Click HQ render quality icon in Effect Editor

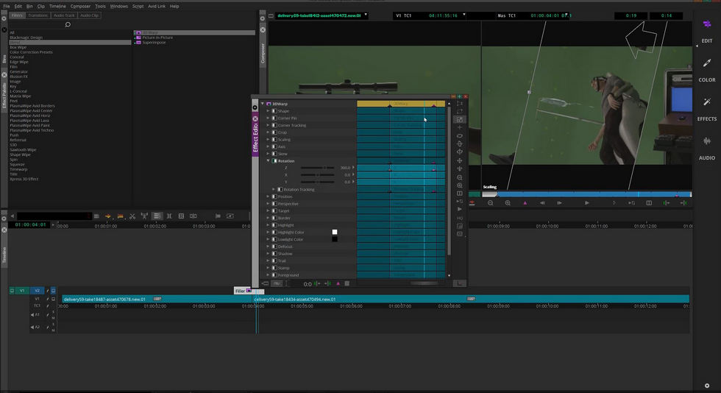click(x=459, y=218)
